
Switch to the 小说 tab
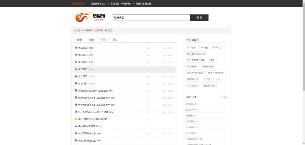(x=115, y=40)
